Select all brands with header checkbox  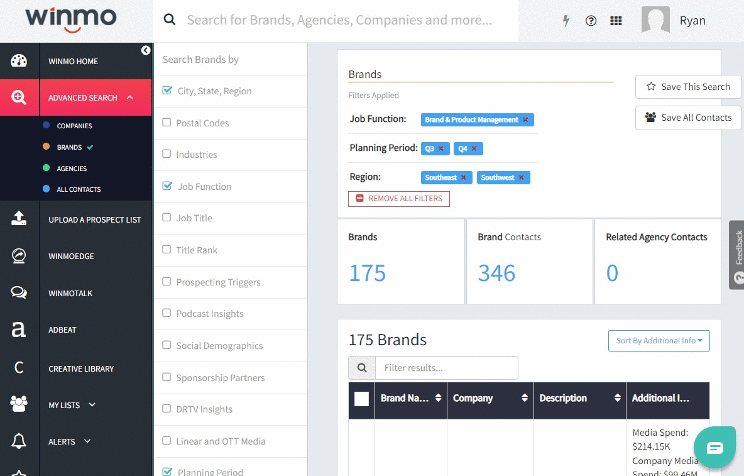pos(361,399)
